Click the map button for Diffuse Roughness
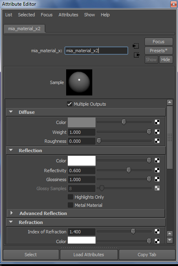178x266 pixels. [x=157, y=141]
